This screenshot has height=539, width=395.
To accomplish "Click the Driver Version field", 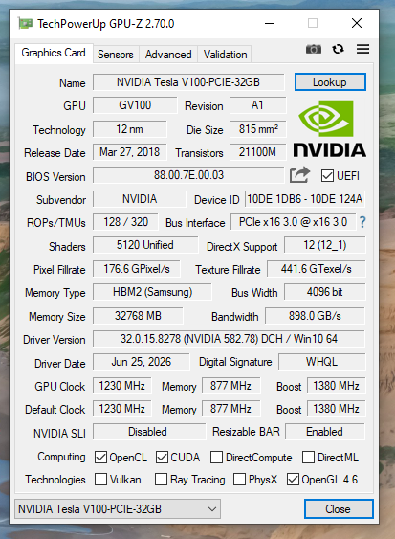I will pos(229,339).
